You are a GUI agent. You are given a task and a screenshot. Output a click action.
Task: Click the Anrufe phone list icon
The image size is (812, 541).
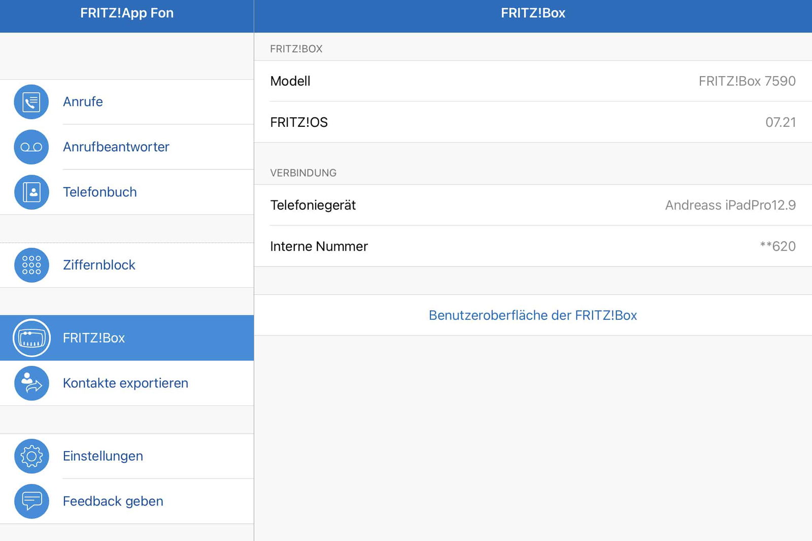31,102
